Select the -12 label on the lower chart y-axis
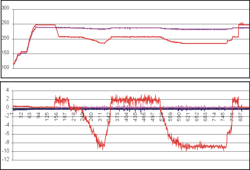The height and width of the screenshot is (170, 250). tap(5, 159)
